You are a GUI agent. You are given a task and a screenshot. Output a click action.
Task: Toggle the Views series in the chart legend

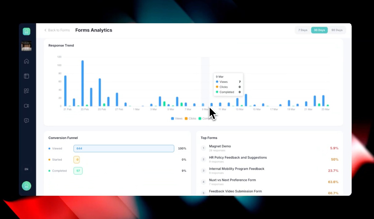point(176,118)
